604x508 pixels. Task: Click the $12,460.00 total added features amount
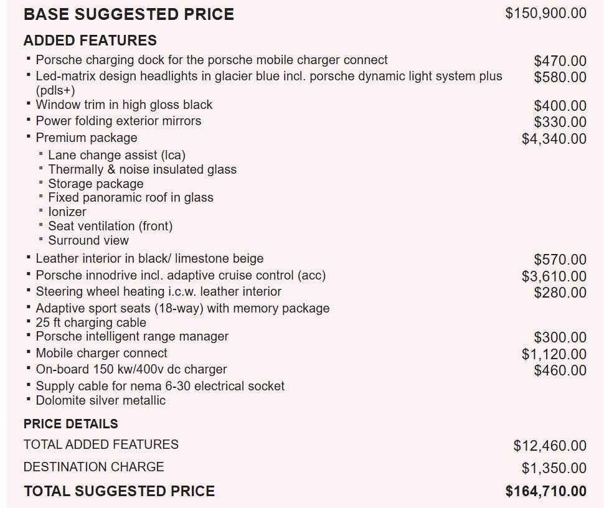point(550,446)
